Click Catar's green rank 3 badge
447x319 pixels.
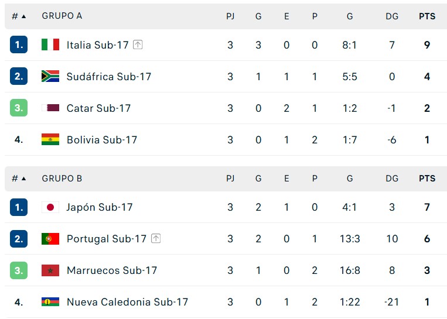[19, 108]
